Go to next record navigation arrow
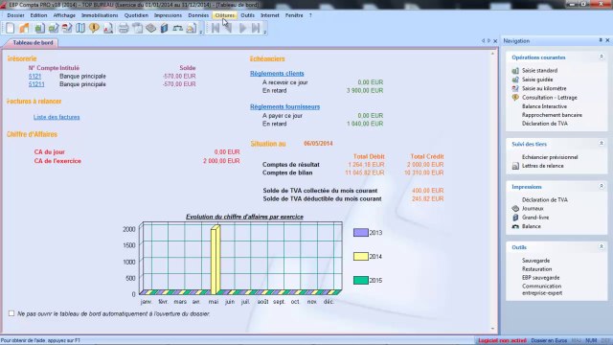This screenshot has height=345, width=613. click(x=242, y=28)
